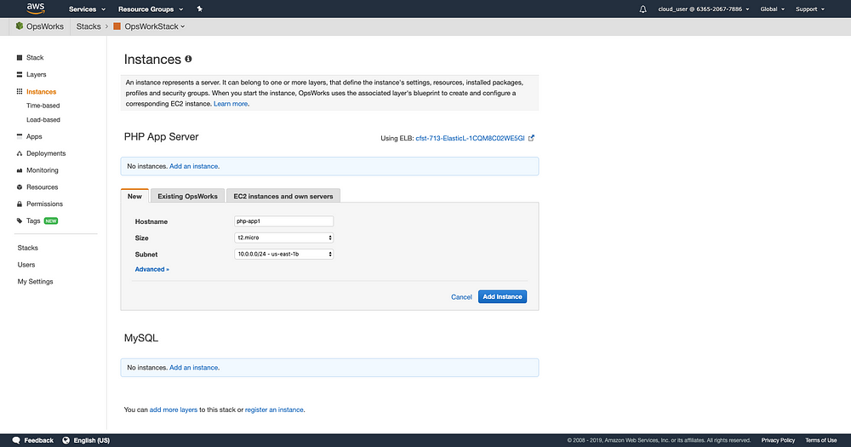Image resolution: width=851 pixels, height=447 pixels.
Task: Go to Users in sidebar
Action: point(26,265)
